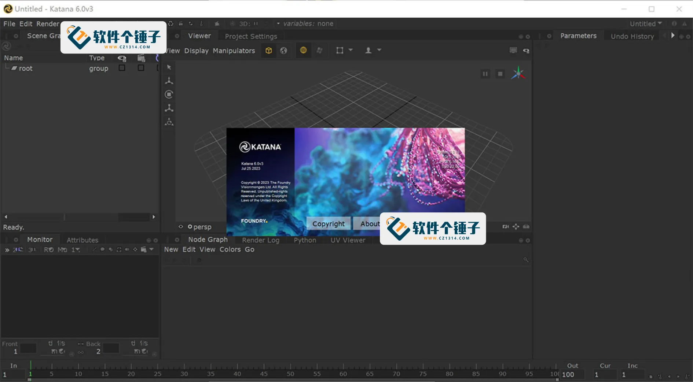Image resolution: width=693 pixels, height=382 pixels.
Task: Click the colored XYZ axis orientation gizmo
Action: (x=518, y=73)
